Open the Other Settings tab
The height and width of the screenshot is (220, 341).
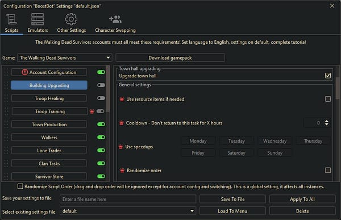click(72, 23)
